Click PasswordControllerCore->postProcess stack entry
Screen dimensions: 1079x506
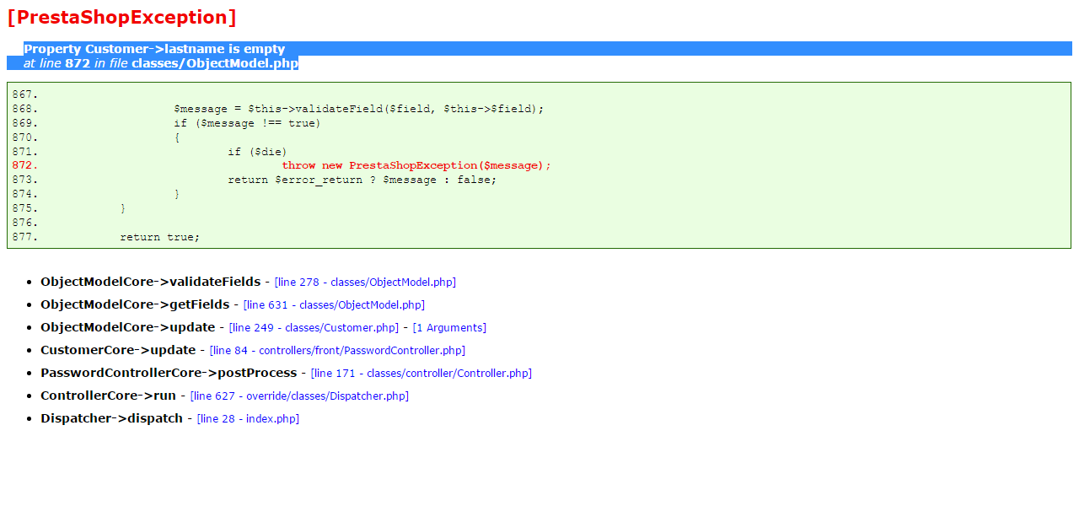(x=169, y=373)
